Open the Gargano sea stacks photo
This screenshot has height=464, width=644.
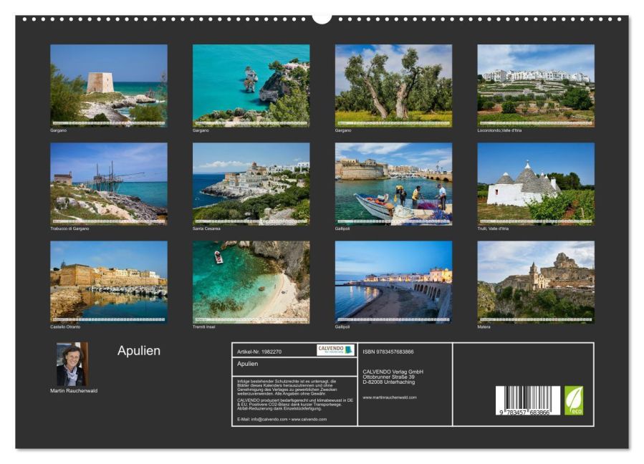pyautogui.click(x=251, y=85)
